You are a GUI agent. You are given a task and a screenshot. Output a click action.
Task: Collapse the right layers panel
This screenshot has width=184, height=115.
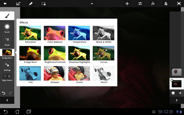[x=177, y=100]
